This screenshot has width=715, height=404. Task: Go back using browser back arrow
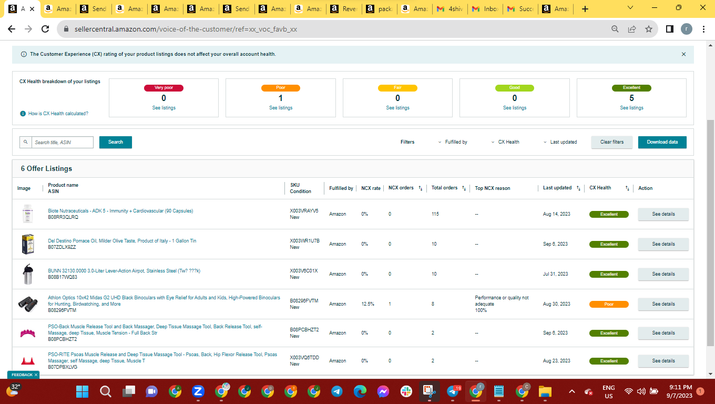(x=13, y=29)
